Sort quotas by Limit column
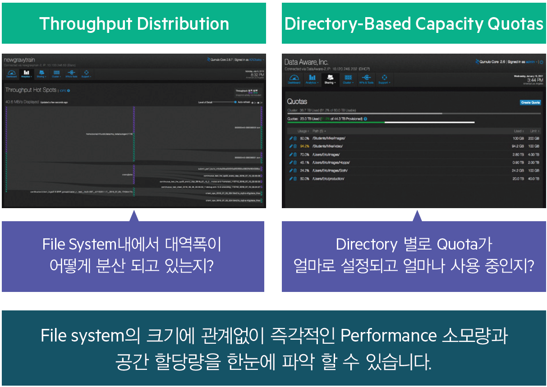The height and width of the screenshot is (387, 547). click(x=534, y=131)
